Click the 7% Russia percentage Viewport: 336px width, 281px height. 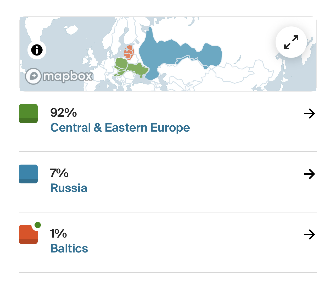click(59, 173)
